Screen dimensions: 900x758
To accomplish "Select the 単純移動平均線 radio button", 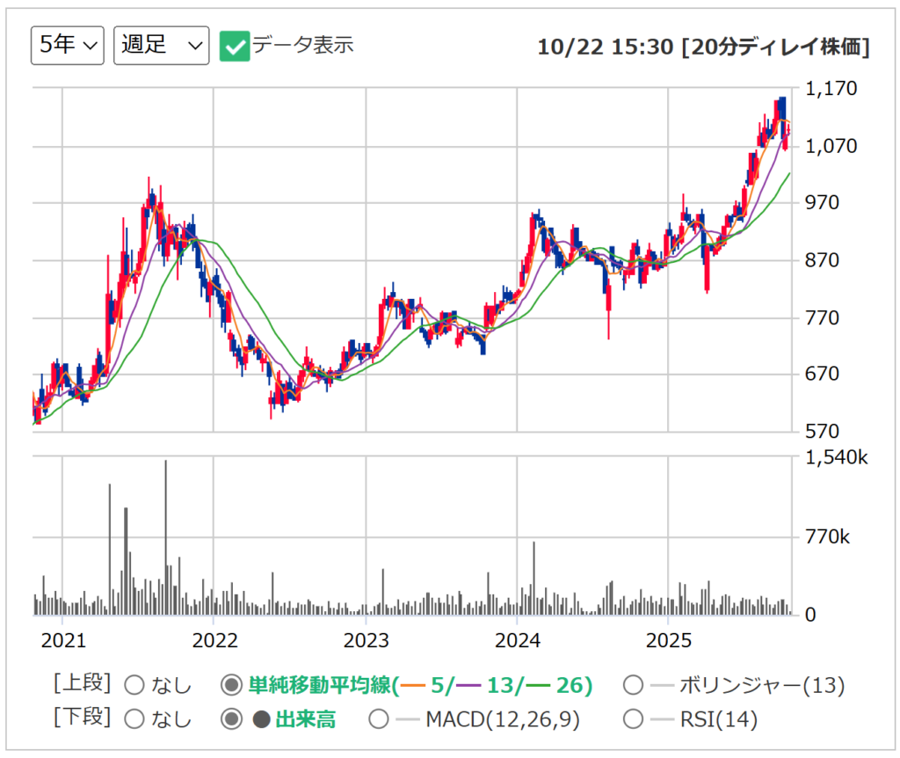I will [231, 685].
